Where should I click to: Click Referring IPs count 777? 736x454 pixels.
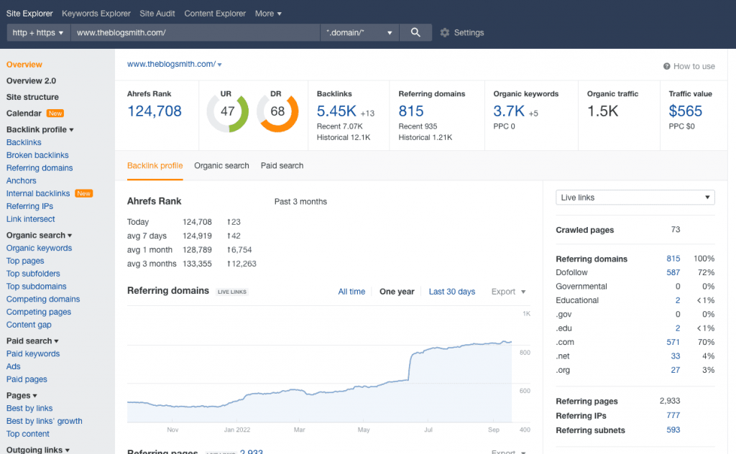(673, 415)
